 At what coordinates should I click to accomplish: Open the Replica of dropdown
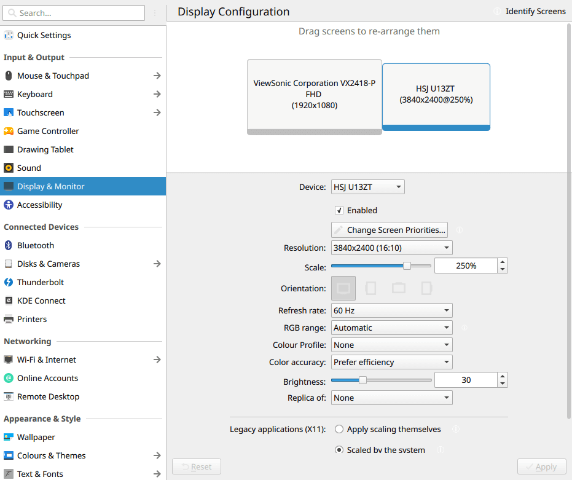click(392, 398)
